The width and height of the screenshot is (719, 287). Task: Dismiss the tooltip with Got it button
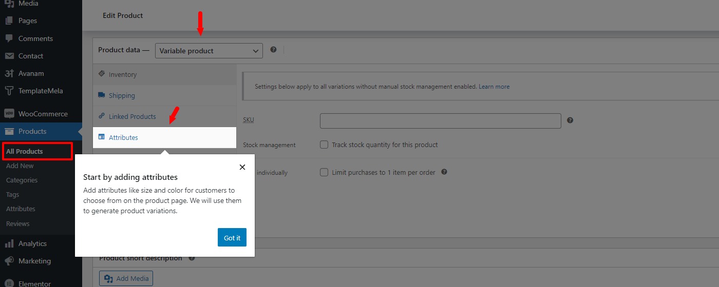[232, 237]
